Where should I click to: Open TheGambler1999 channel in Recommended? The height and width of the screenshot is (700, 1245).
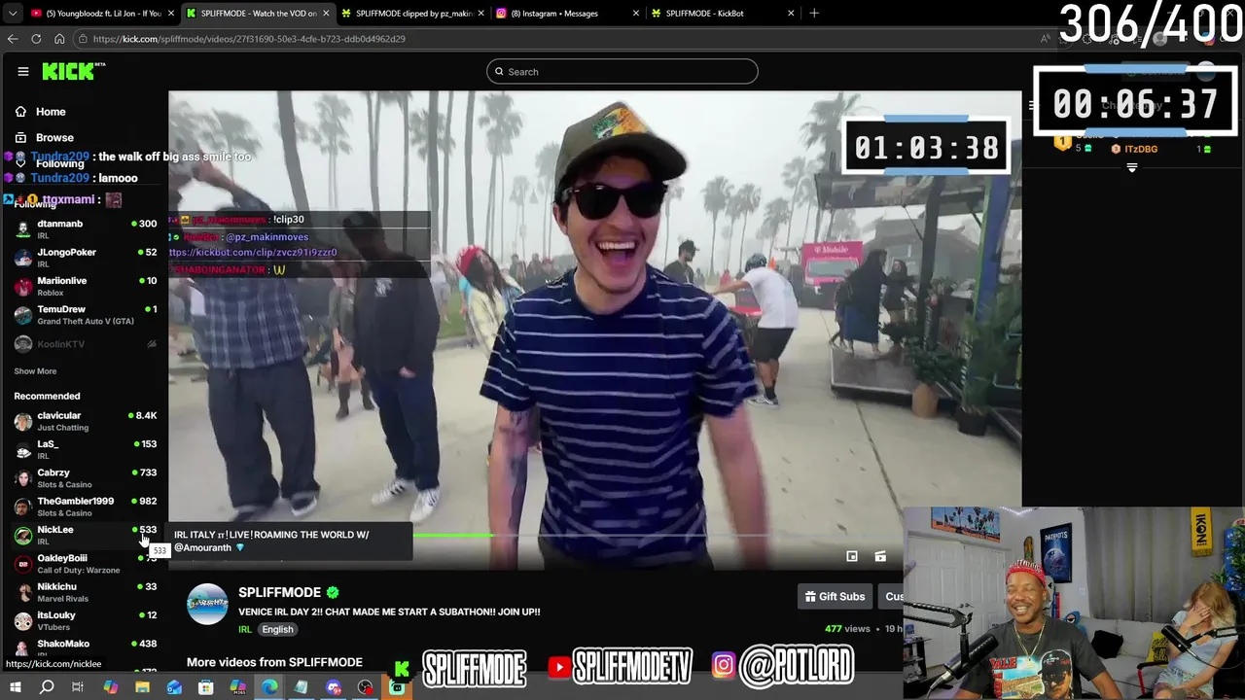(x=86, y=507)
